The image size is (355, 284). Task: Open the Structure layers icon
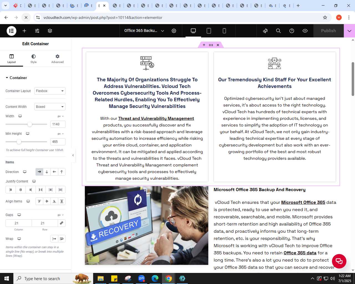pyautogui.click(x=50, y=31)
